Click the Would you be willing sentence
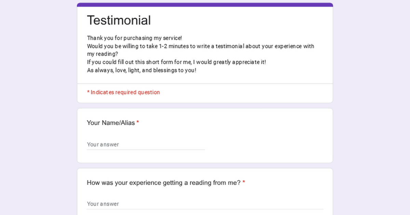 coord(200,46)
